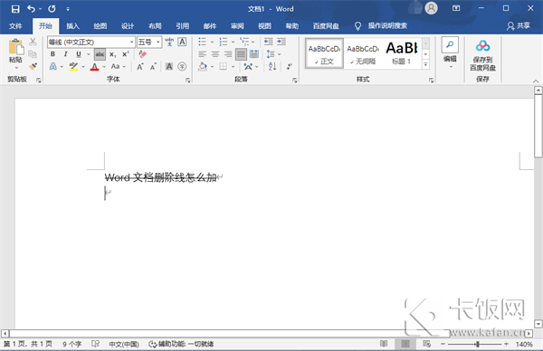Switch to the 插入 Insert tab
The width and height of the screenshot is (543, 351).
pyautogui.click(x=72, y=26)
